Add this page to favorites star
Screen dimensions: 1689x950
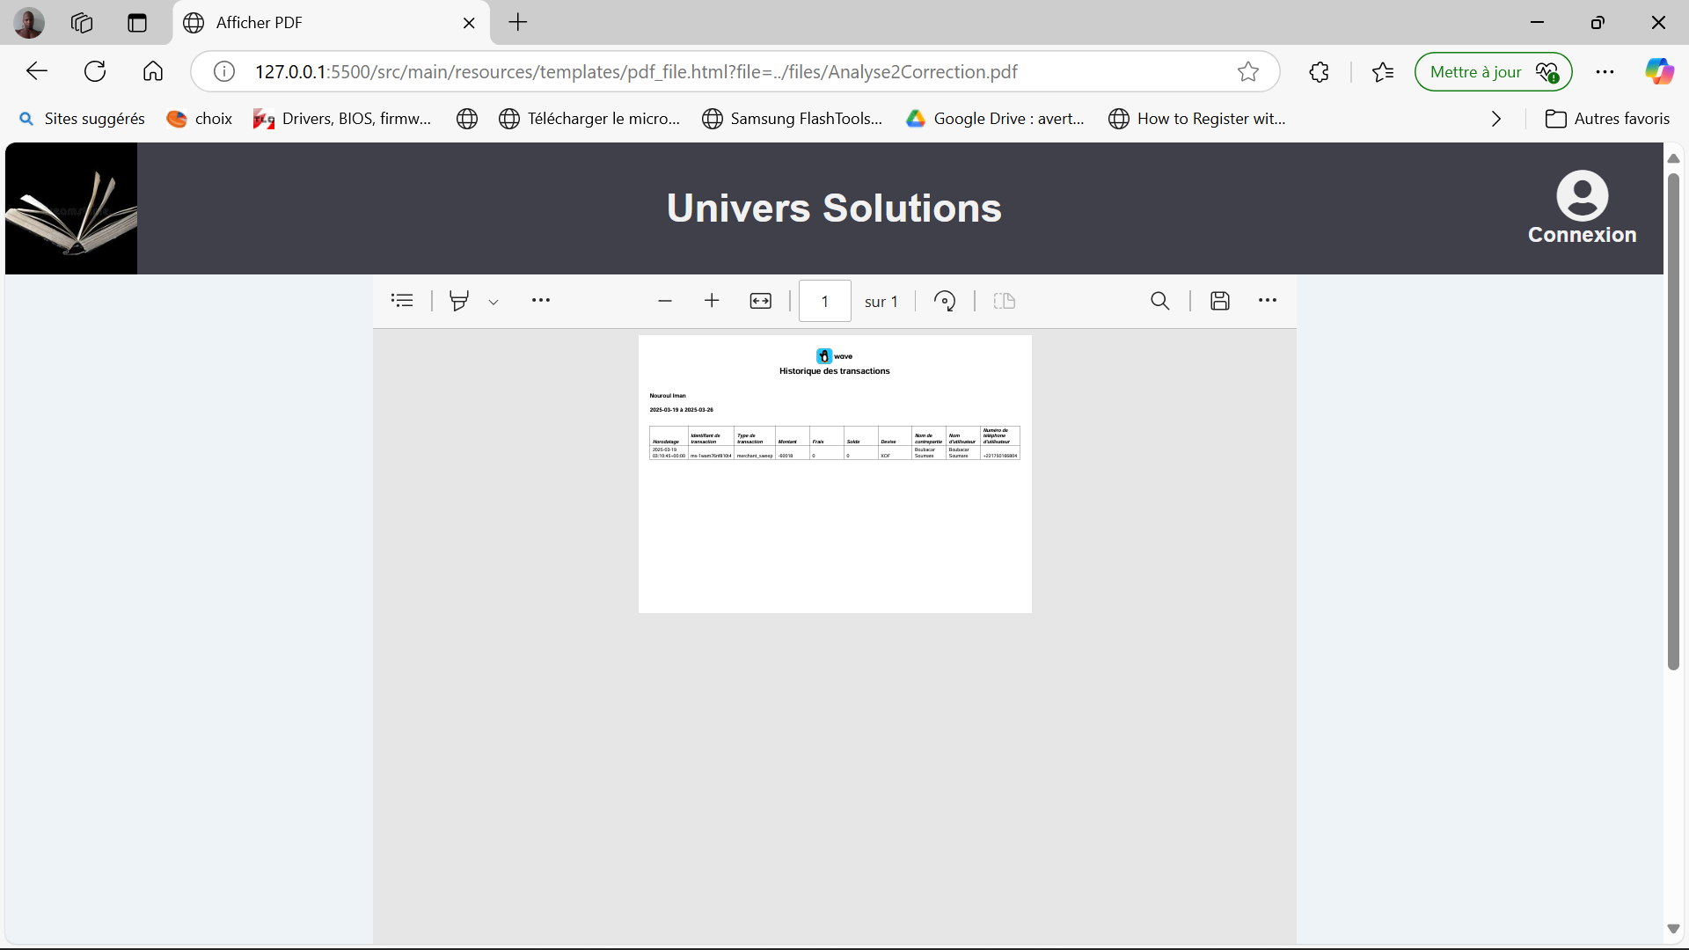(1247, 72)
